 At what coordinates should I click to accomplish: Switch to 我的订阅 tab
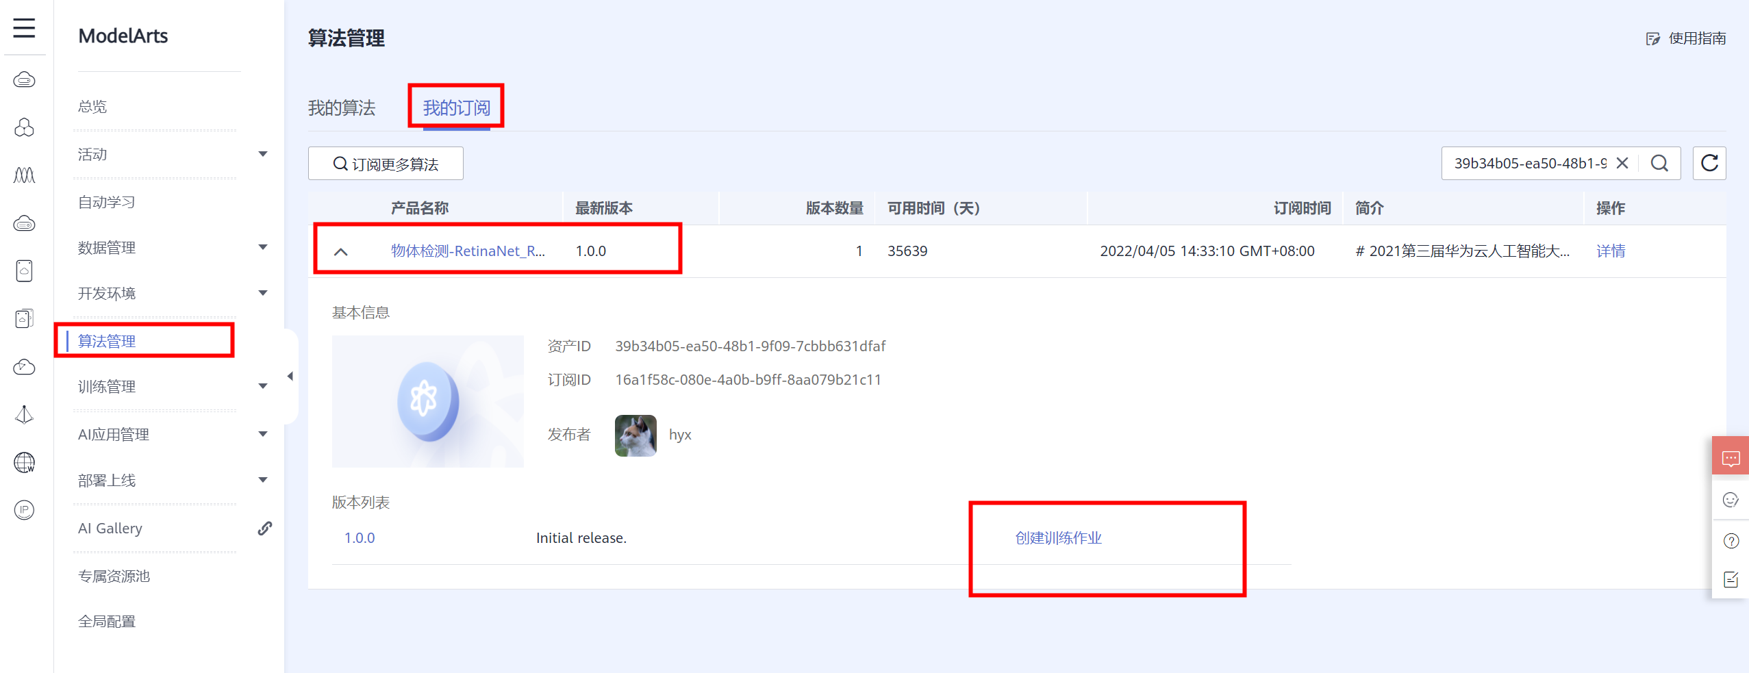click(456, 108)
